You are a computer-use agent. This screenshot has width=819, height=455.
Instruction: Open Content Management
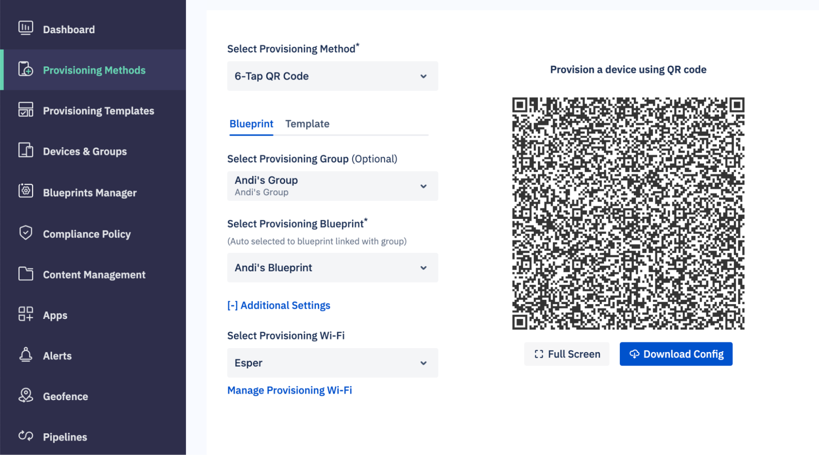pyautogui.click(x=94, y=274)
